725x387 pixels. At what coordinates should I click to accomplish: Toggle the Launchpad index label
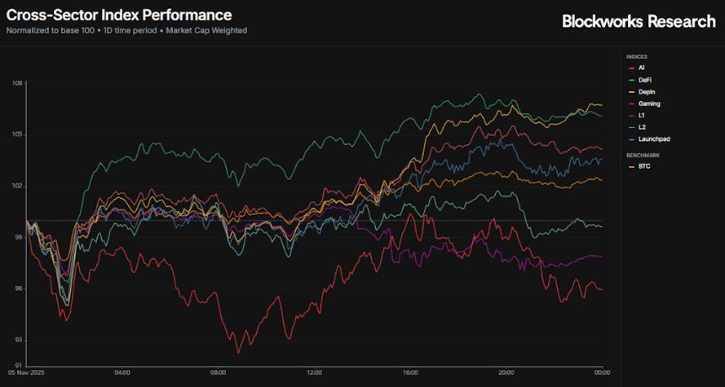pyautogui.click(x=652, y=138)
